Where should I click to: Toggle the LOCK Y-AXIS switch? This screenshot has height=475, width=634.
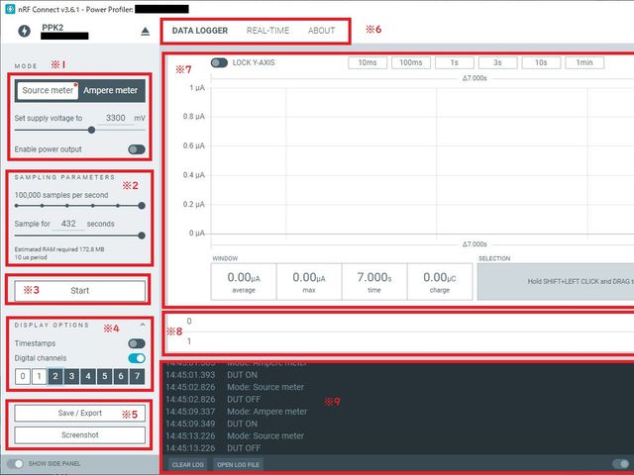(x=219, y=62)
